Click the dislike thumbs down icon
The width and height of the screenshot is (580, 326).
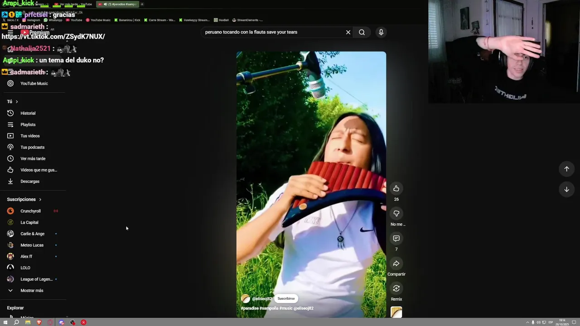coord(396,213)
